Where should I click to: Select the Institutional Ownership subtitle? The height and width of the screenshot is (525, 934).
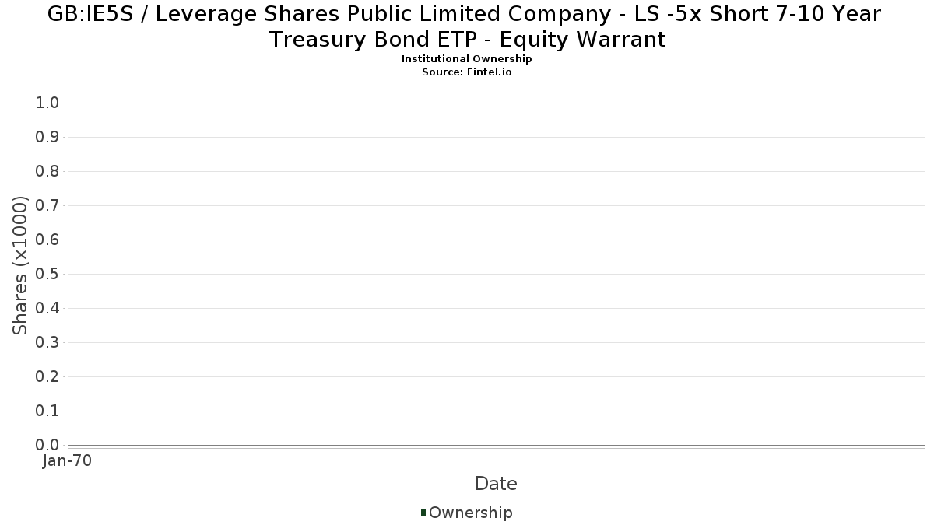tap(466, 59)
